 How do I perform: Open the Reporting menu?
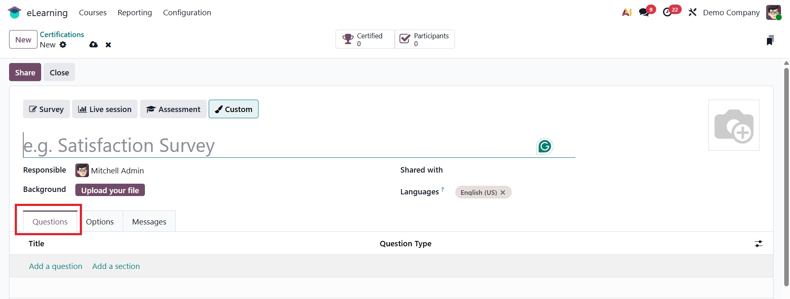[135, 13]
